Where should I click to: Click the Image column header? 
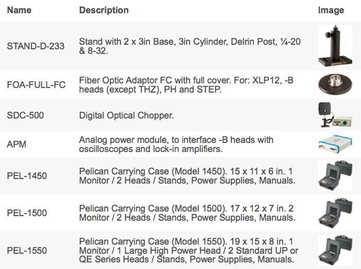[x=331, y=10]
